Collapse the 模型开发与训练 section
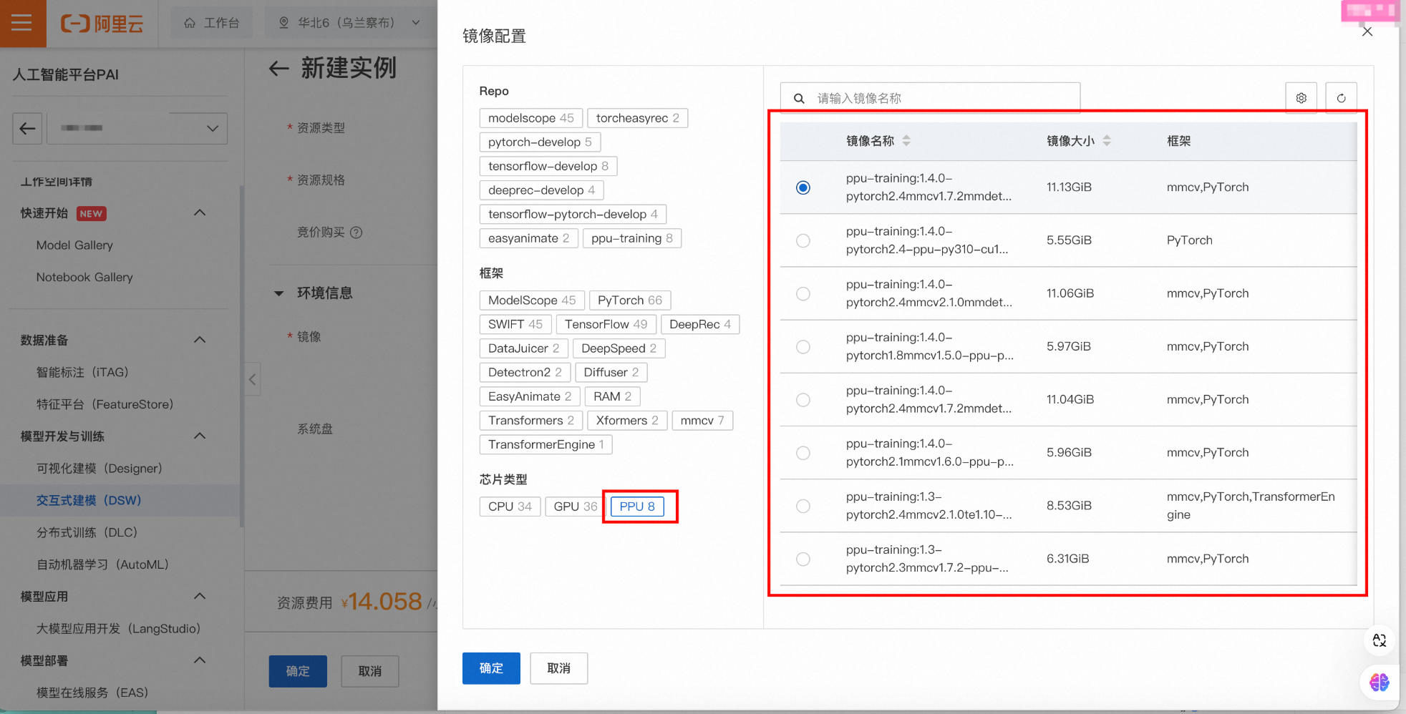This screenshot has height=714, width=1406. point(200,436)
